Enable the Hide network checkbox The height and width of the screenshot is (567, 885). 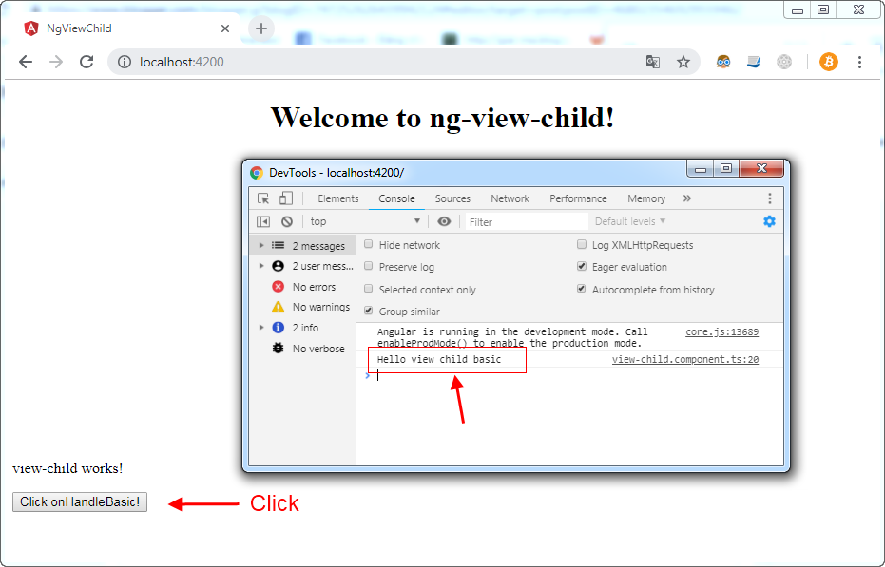(x=368, y=244)
